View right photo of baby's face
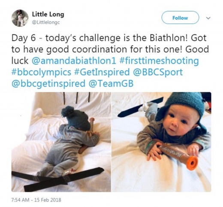 (x=161, y=142)
